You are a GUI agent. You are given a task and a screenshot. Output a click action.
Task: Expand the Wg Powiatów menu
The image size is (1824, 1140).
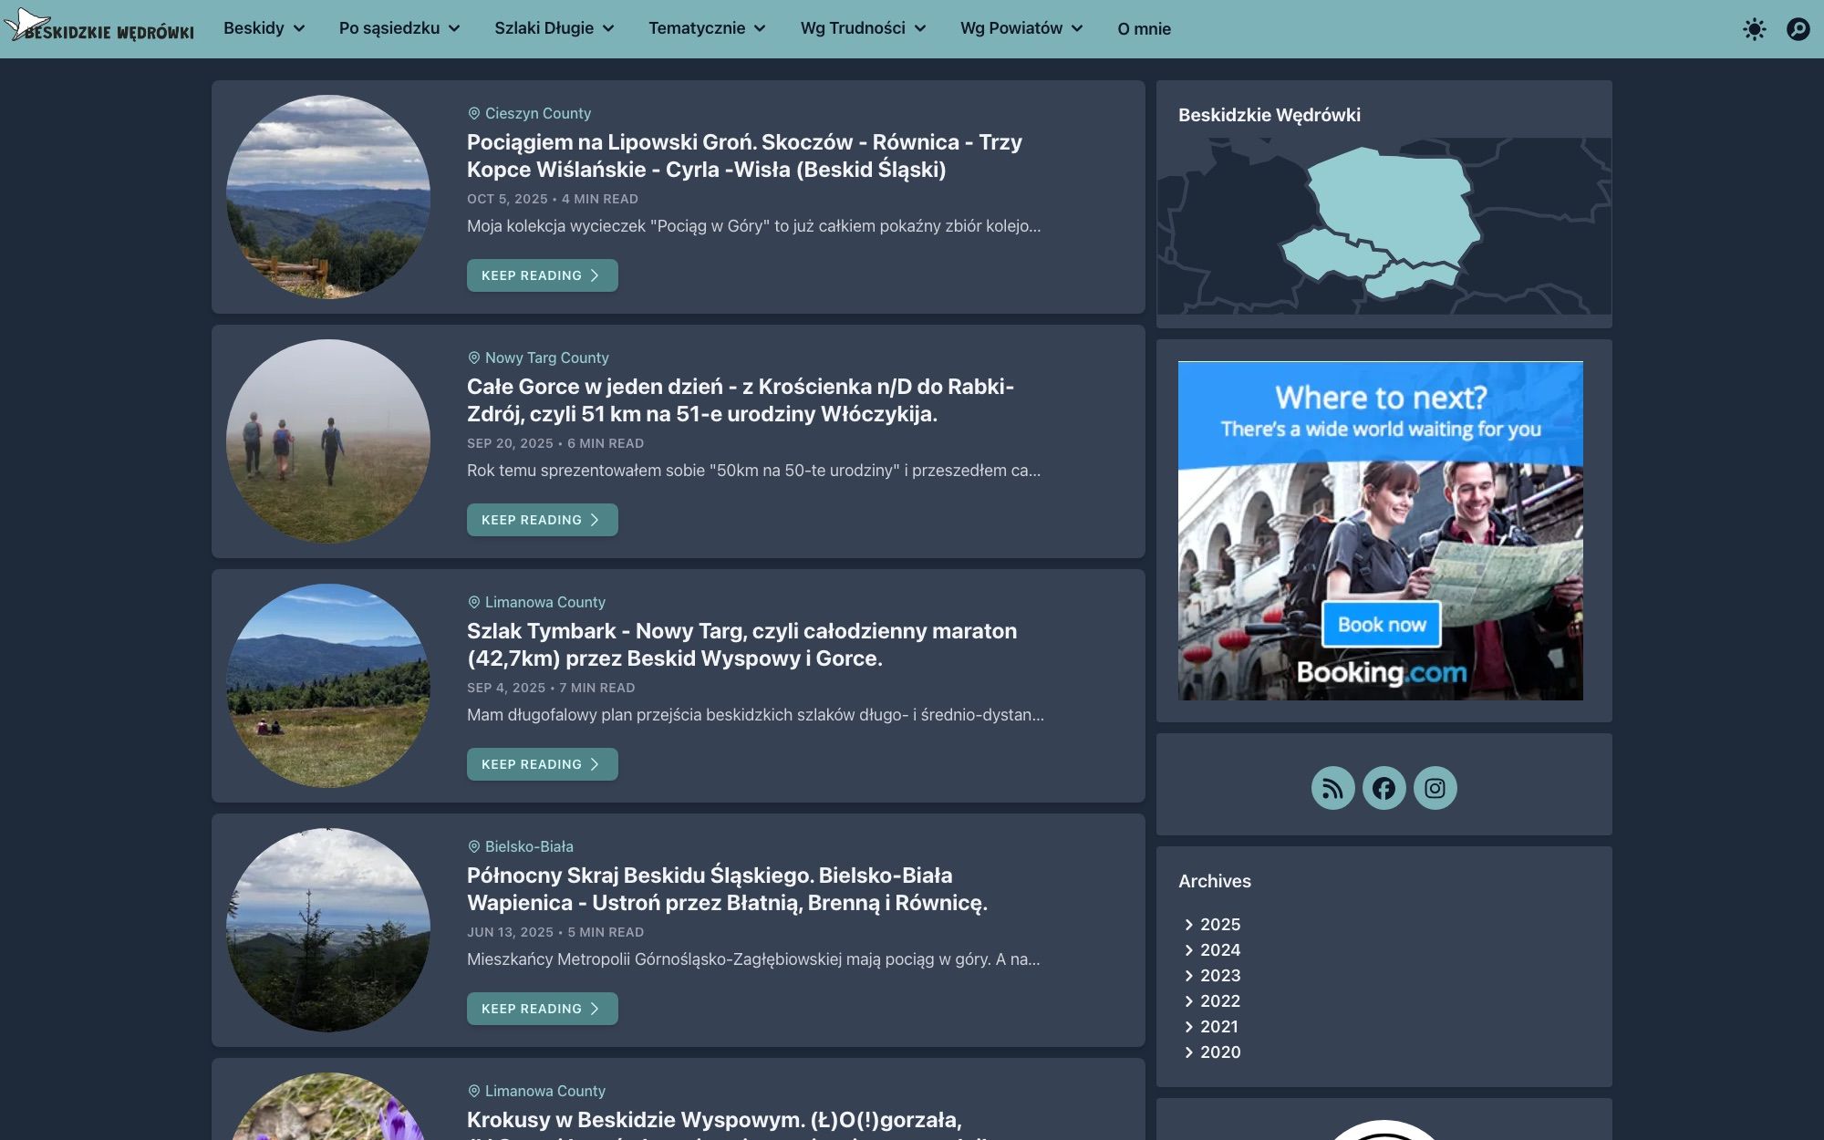tap(1021, 28)
